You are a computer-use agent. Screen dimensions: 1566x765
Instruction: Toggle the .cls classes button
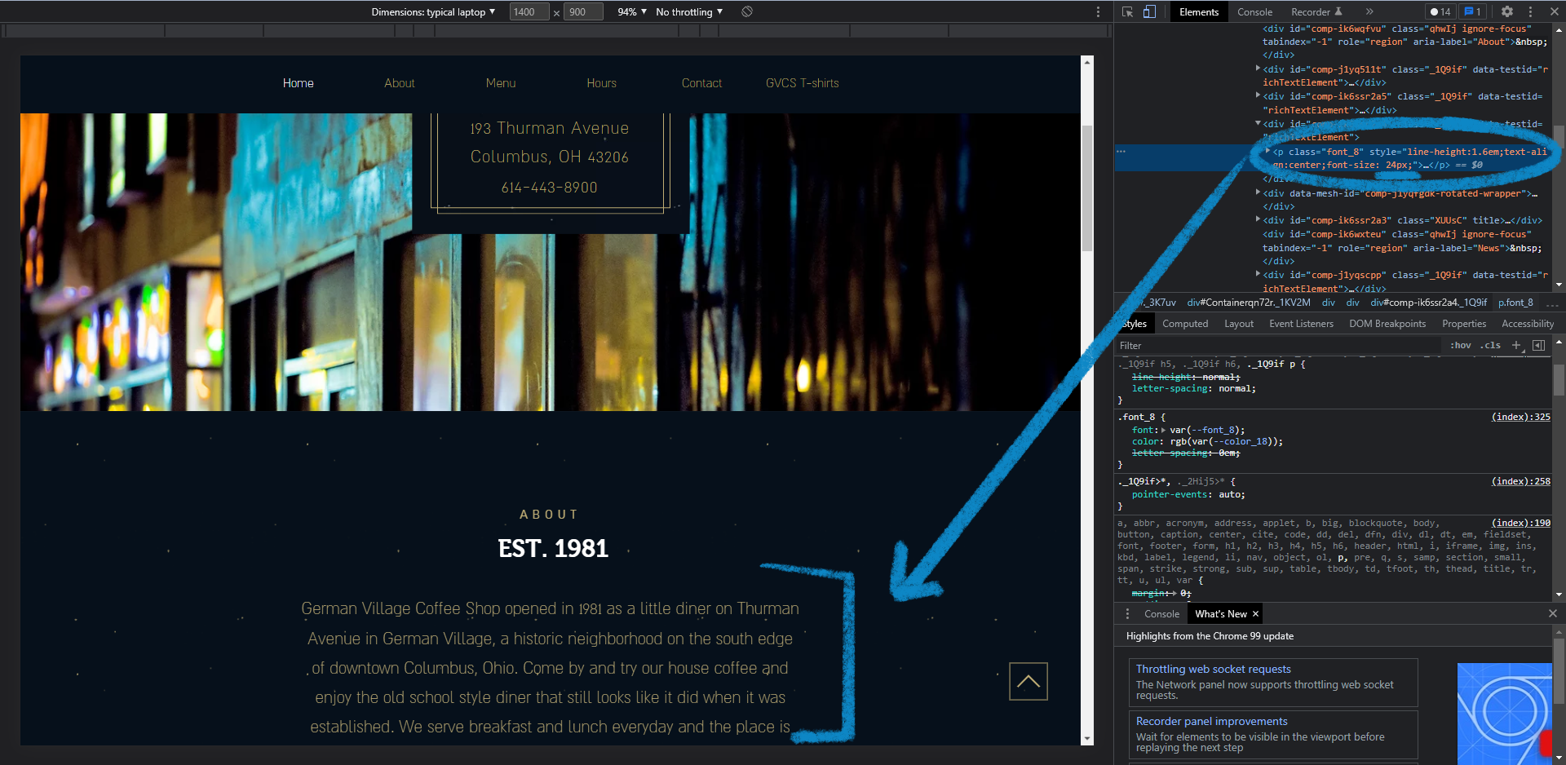pyautogui.click(x=1492, y=346)
